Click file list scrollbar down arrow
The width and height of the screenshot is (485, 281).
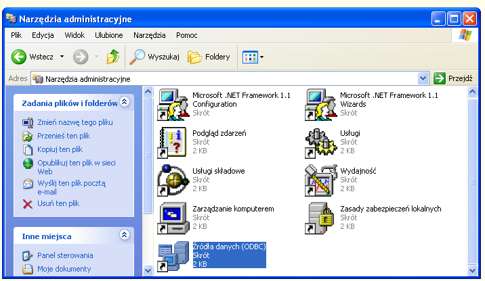472,270
